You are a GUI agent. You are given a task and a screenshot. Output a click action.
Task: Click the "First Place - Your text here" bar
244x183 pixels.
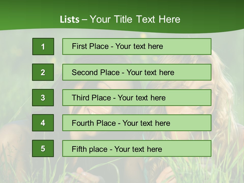137,47
